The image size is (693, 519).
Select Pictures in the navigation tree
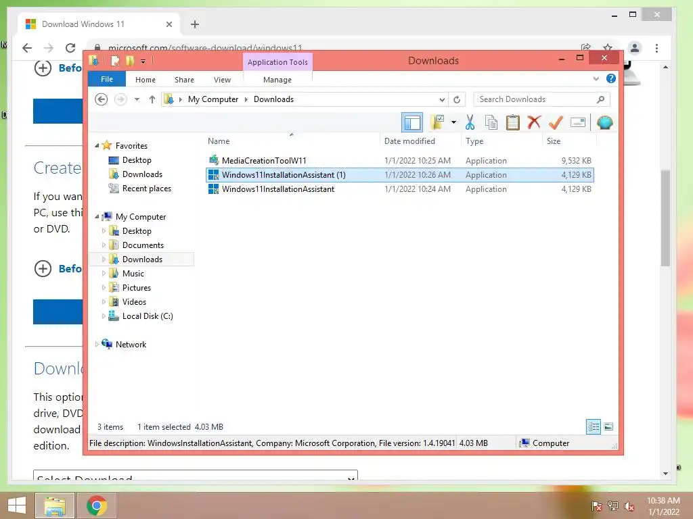(x=136, y=288)
